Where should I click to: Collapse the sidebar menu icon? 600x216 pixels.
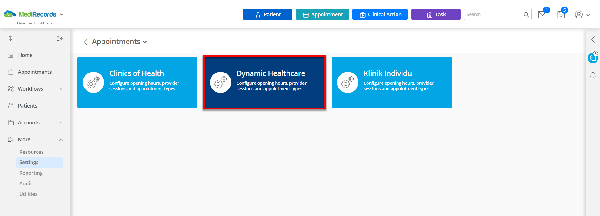(x=60, y=38)
